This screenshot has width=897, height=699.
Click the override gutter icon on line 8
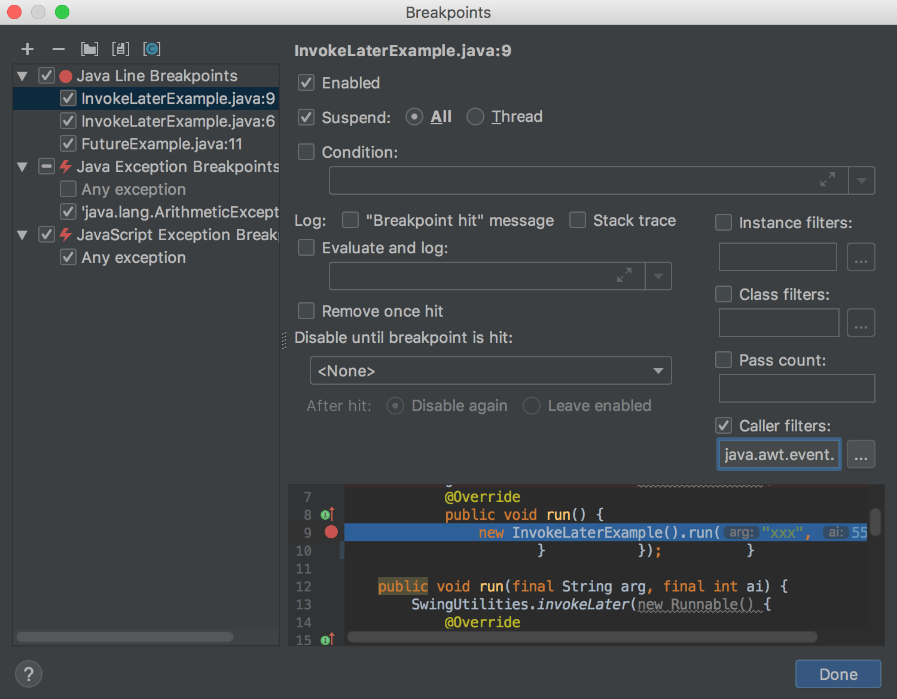click(x=327, y=514)
